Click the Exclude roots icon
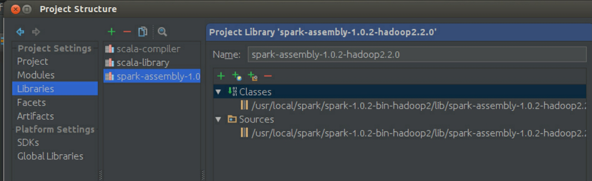Viewport: 592px width, 181px height. click(252, 76)
